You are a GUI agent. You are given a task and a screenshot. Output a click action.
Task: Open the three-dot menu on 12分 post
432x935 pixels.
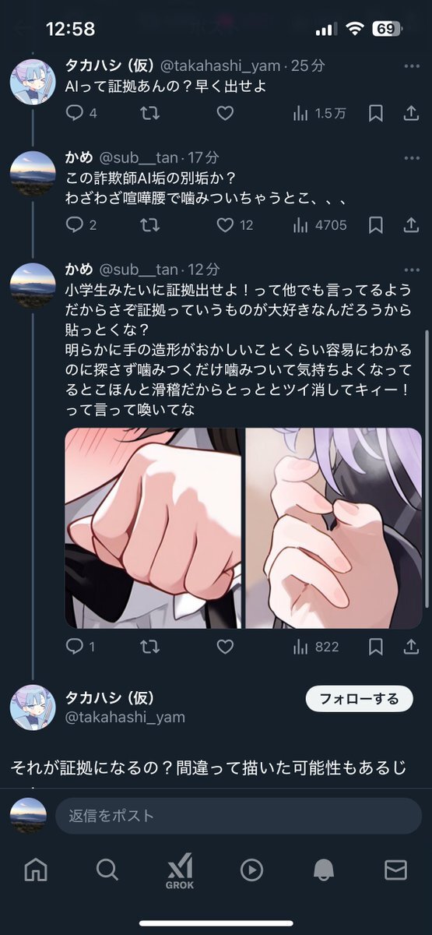(412, 270)
